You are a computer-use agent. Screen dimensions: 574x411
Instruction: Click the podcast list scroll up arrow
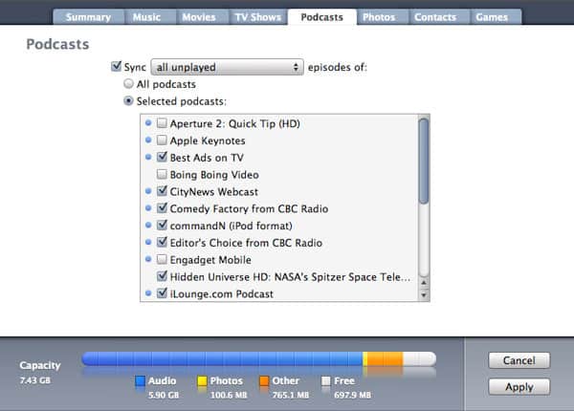(424, 283)
